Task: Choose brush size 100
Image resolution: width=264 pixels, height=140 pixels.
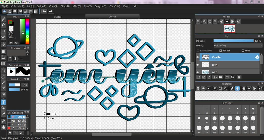Action: click(x=199, y=129)
